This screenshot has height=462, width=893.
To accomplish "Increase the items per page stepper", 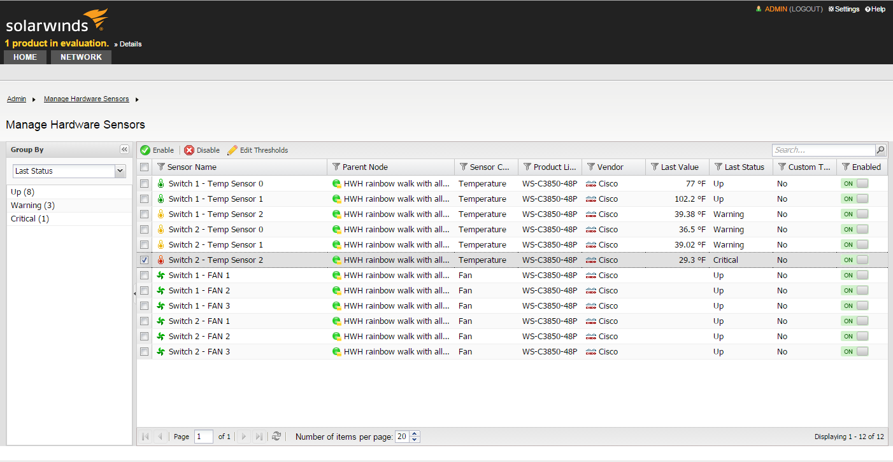I will 415,434.
